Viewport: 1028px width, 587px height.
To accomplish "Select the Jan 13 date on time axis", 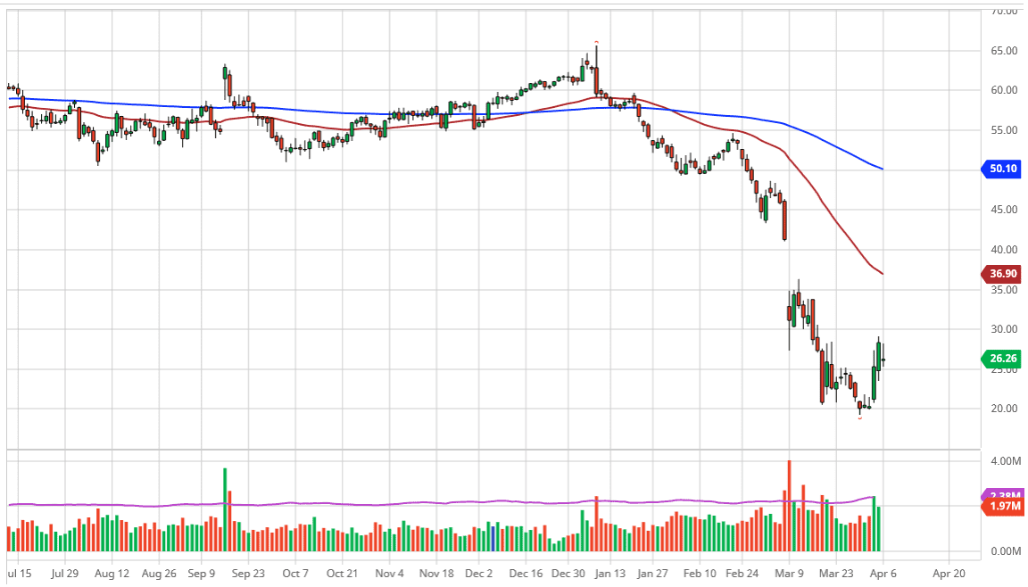I will 611,573.
